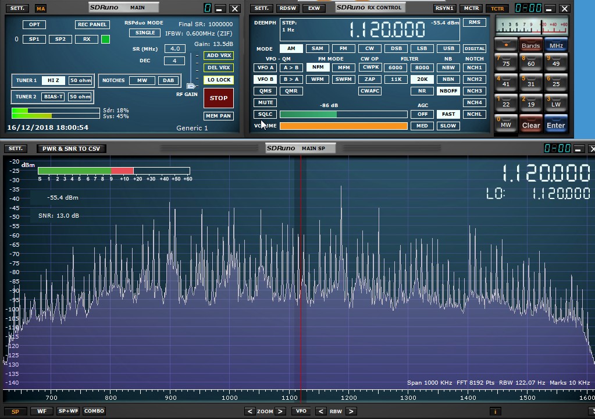This screenshot has width=595, height=419.
Task: Click the TCTR button
Action: [x=497, y=8]
